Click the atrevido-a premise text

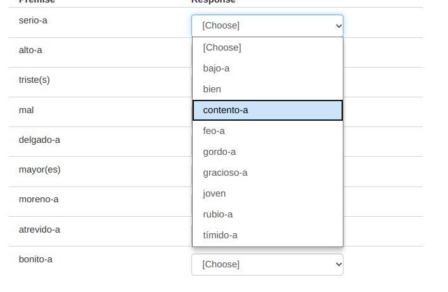[39, 229]
